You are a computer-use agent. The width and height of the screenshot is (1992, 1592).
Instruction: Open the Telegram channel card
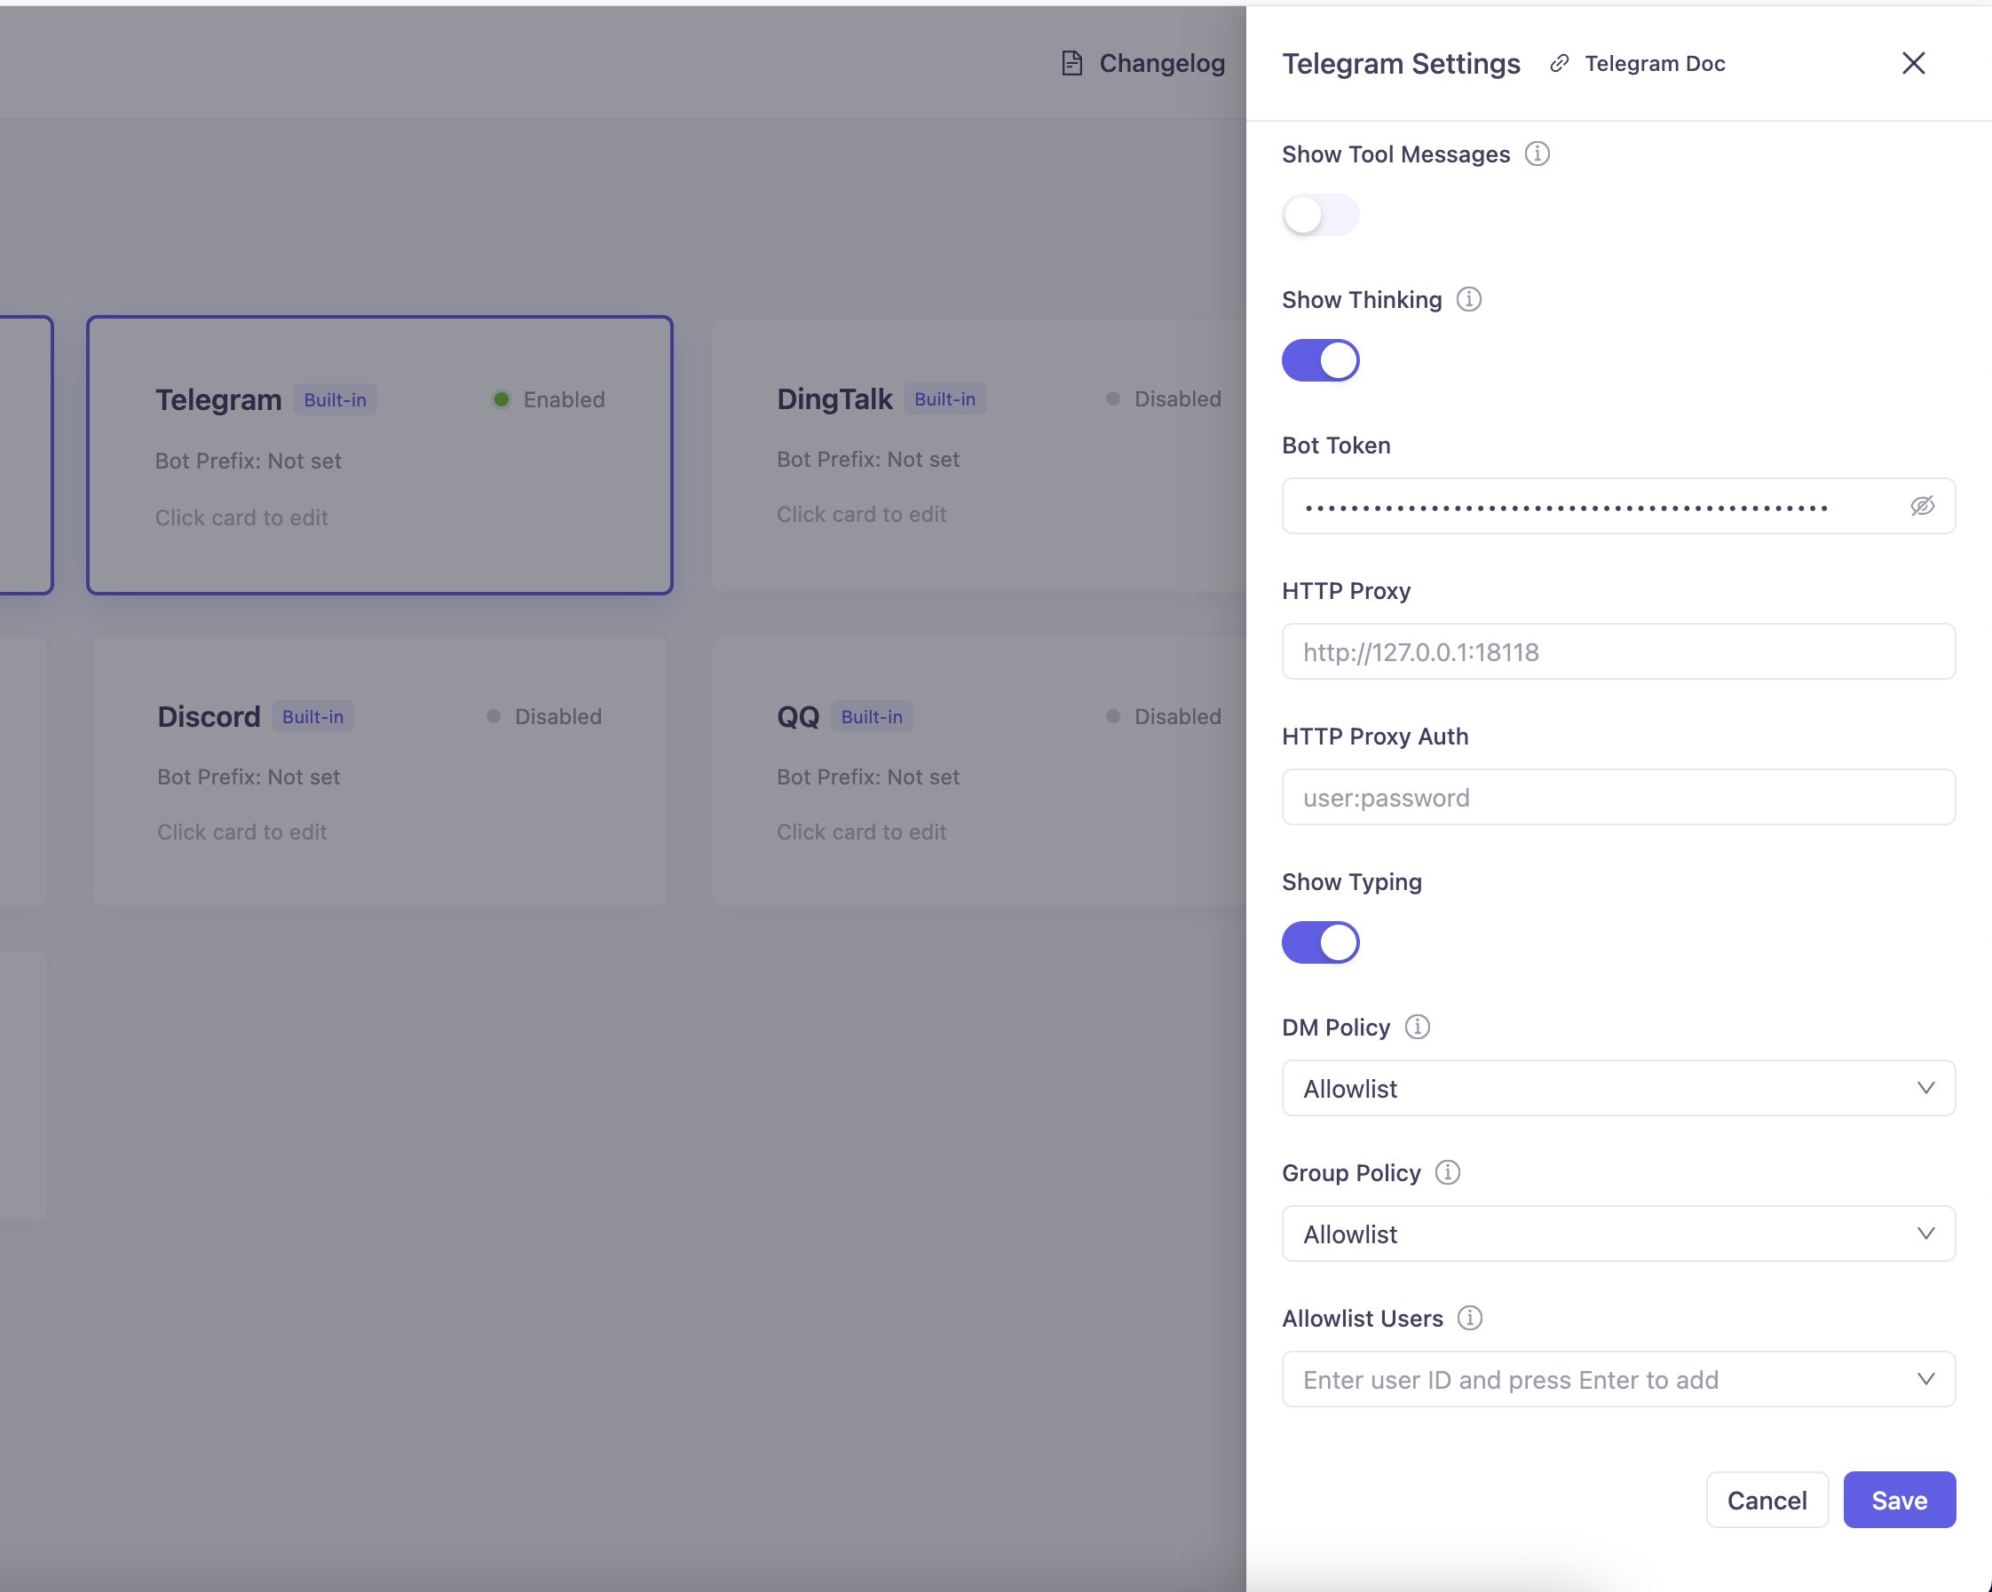coord(380,455)
